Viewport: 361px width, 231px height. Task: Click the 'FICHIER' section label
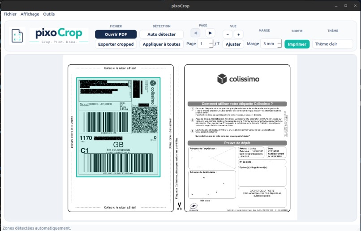point(116,26)
